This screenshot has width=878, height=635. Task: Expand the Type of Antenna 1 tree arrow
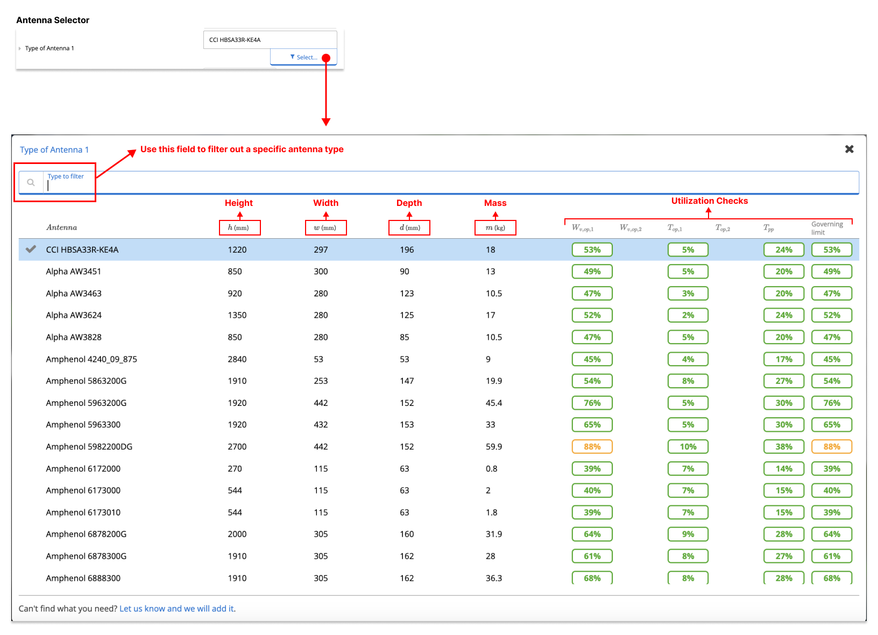point(20,48)
